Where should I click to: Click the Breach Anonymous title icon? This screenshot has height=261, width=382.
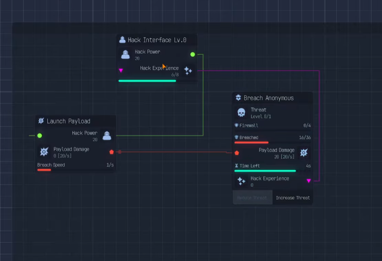(x=238, y=98)
